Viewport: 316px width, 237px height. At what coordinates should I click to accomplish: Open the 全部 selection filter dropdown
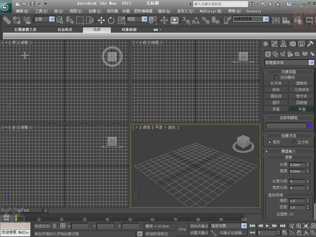click(x=44, y=19)
